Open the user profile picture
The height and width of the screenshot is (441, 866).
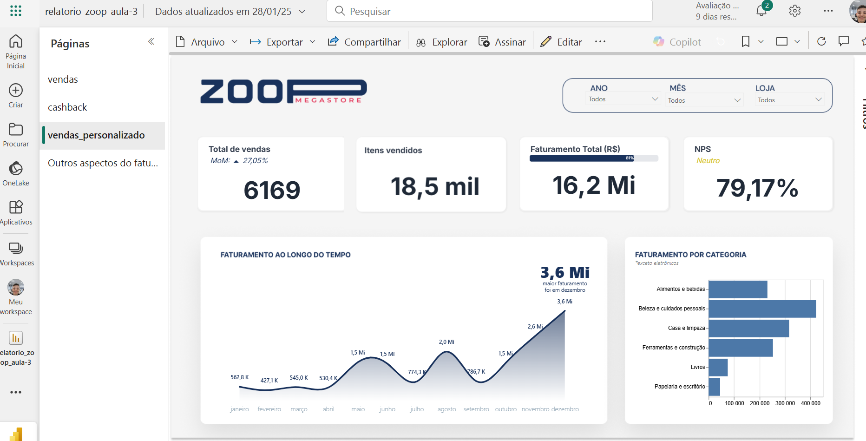pos(858,11)
